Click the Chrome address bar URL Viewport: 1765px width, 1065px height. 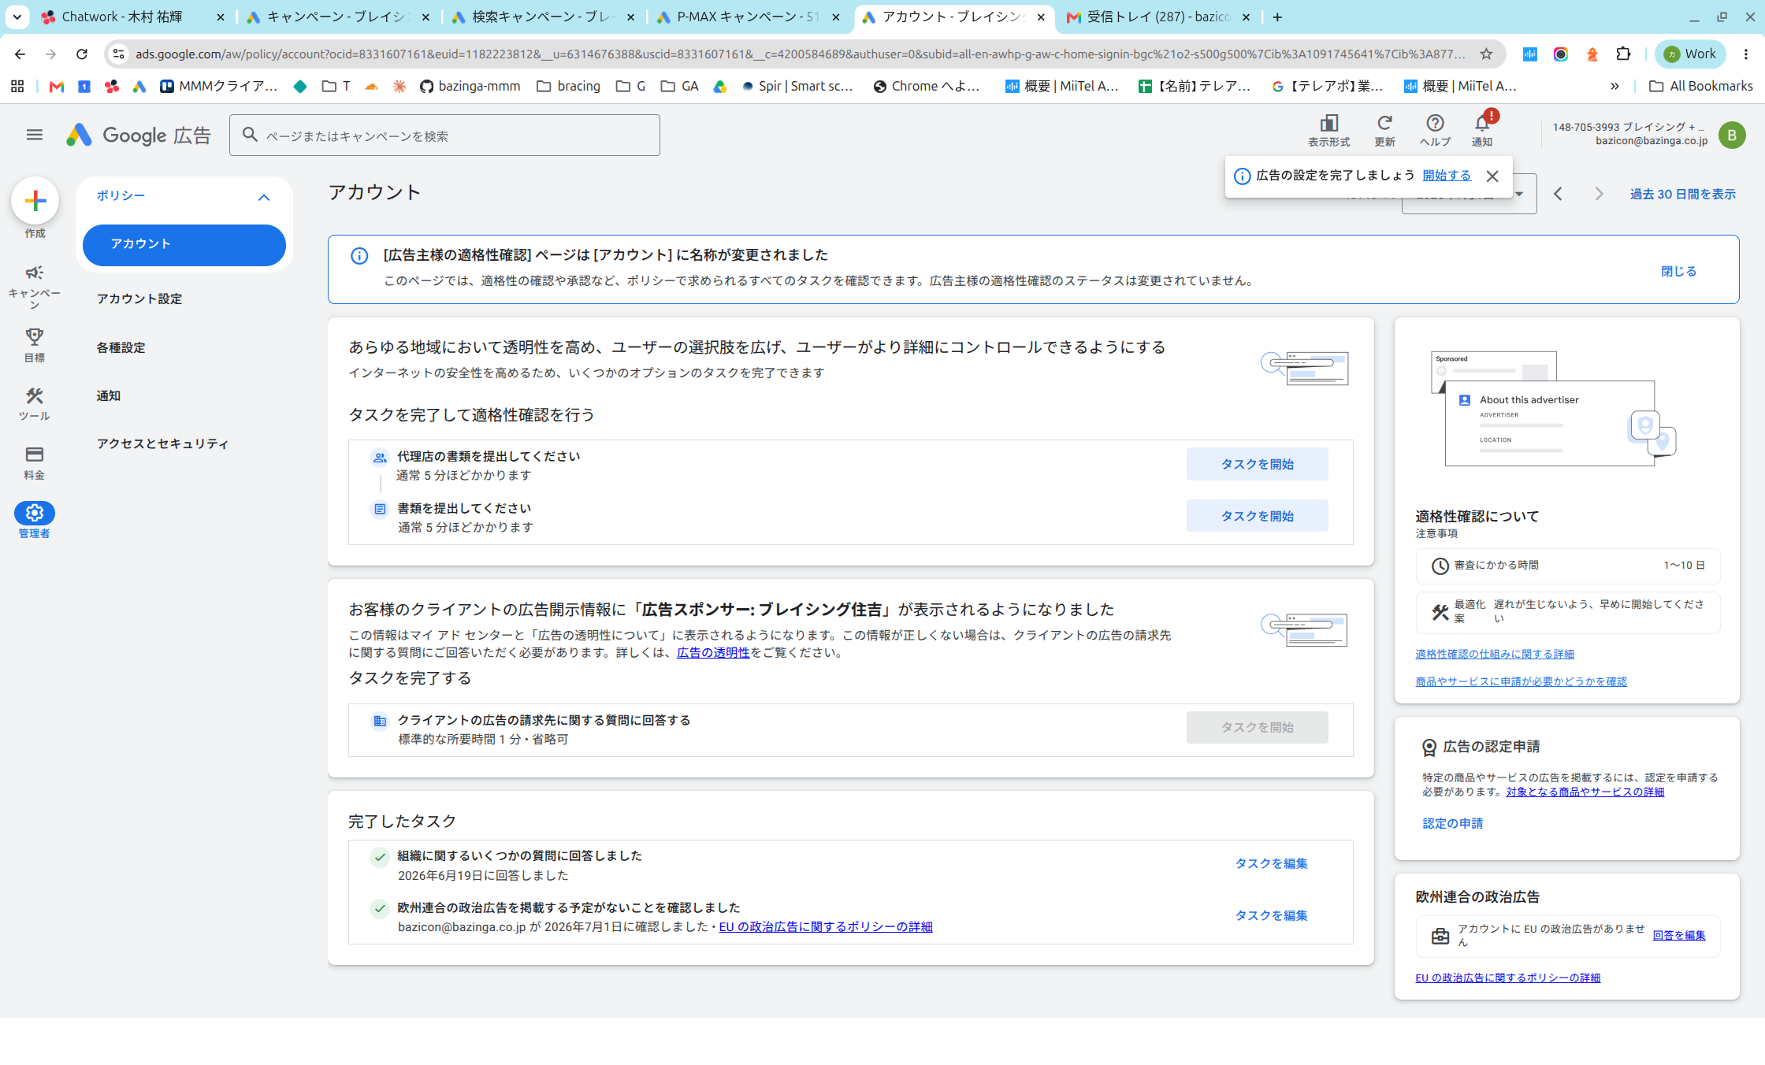point(800,54)
